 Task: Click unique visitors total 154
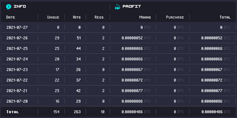[56, 112]
